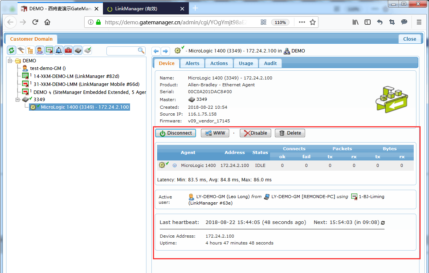This screenshot has width=429, height=273.
Task: Collapse the DEMO domain folder
Action: click(10, 60)
